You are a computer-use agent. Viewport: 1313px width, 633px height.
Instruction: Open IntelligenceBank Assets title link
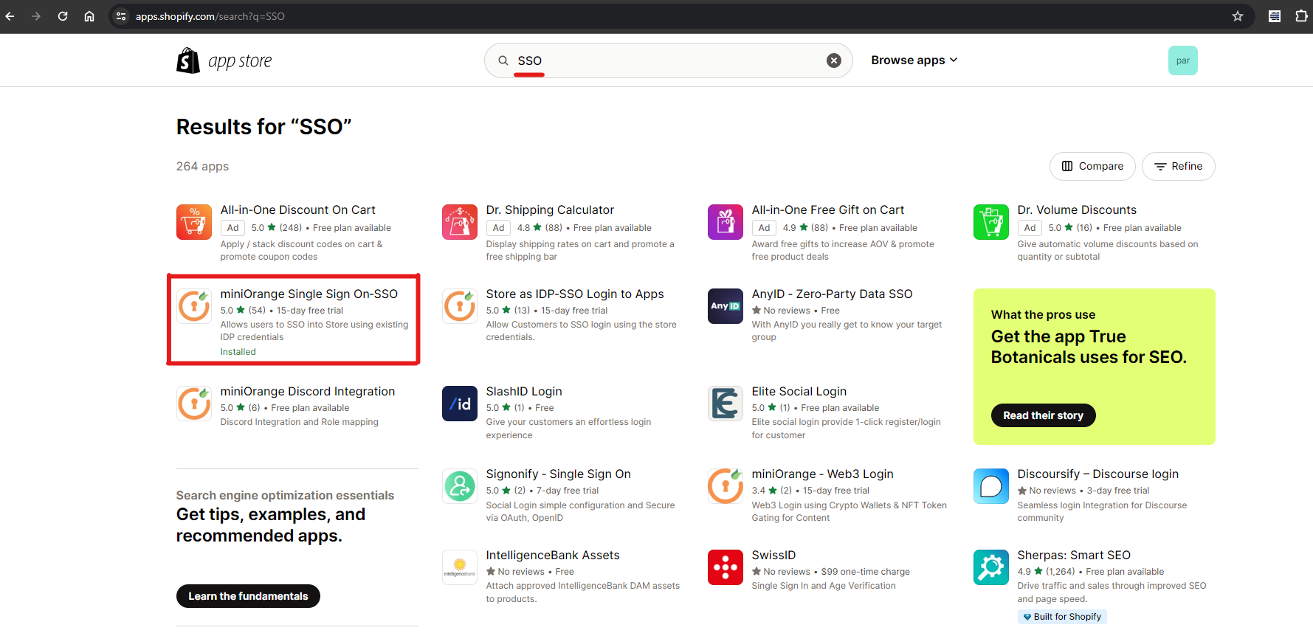click(553, 555)
